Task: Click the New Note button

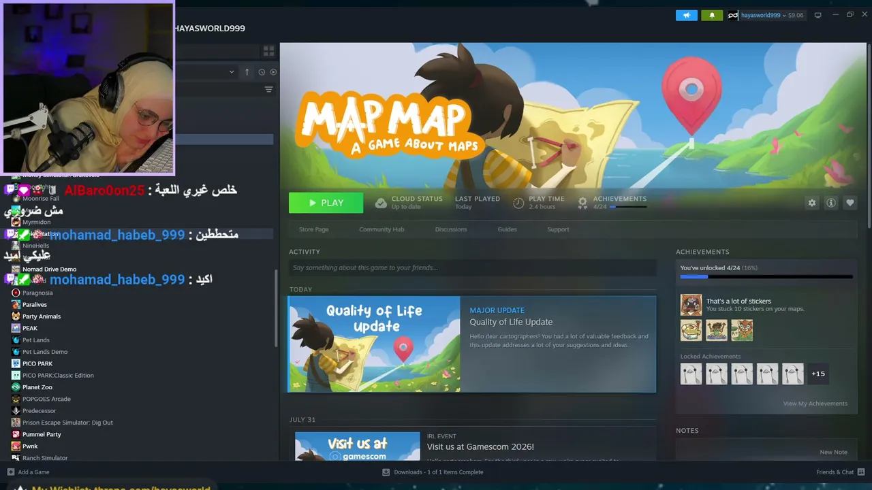Action: (833, 452)
